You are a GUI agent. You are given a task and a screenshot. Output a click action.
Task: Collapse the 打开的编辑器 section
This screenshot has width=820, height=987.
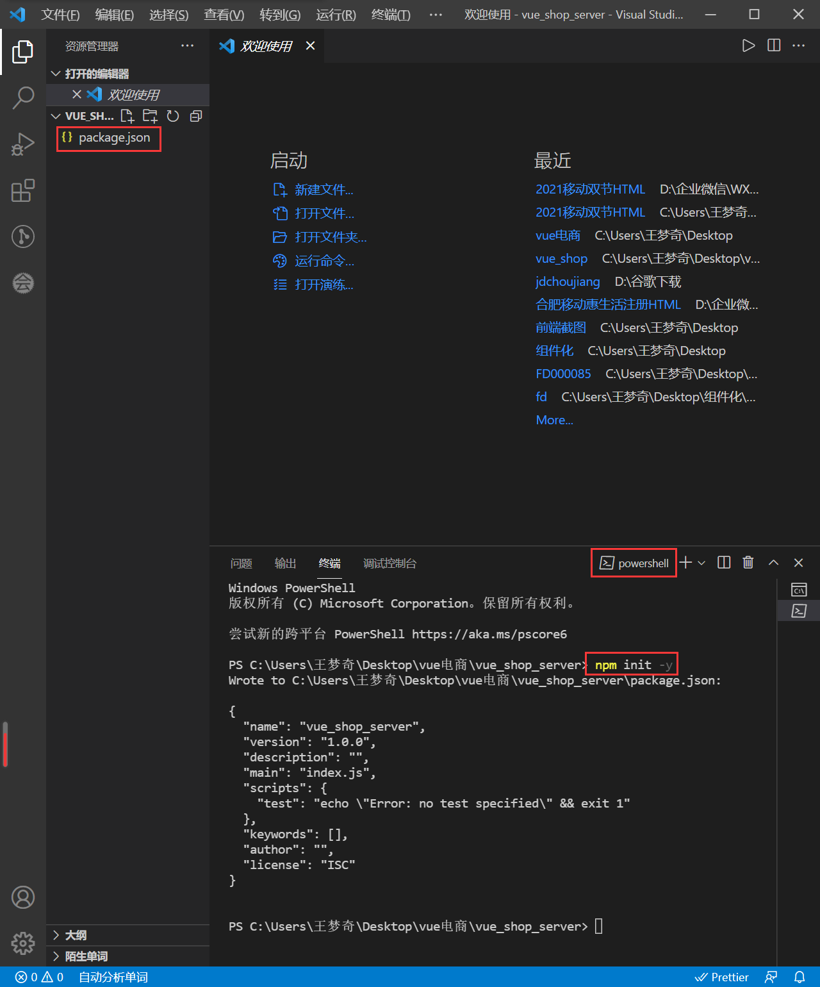(96, 74)
